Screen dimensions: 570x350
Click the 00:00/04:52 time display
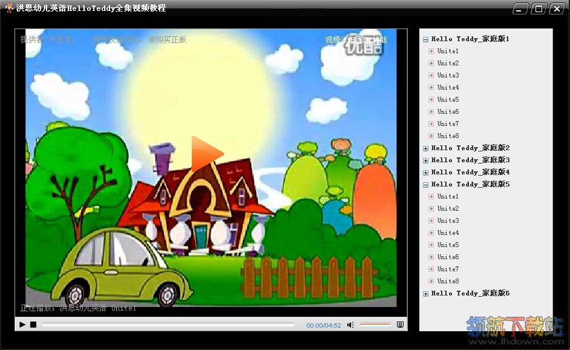[x=324, y=325]
